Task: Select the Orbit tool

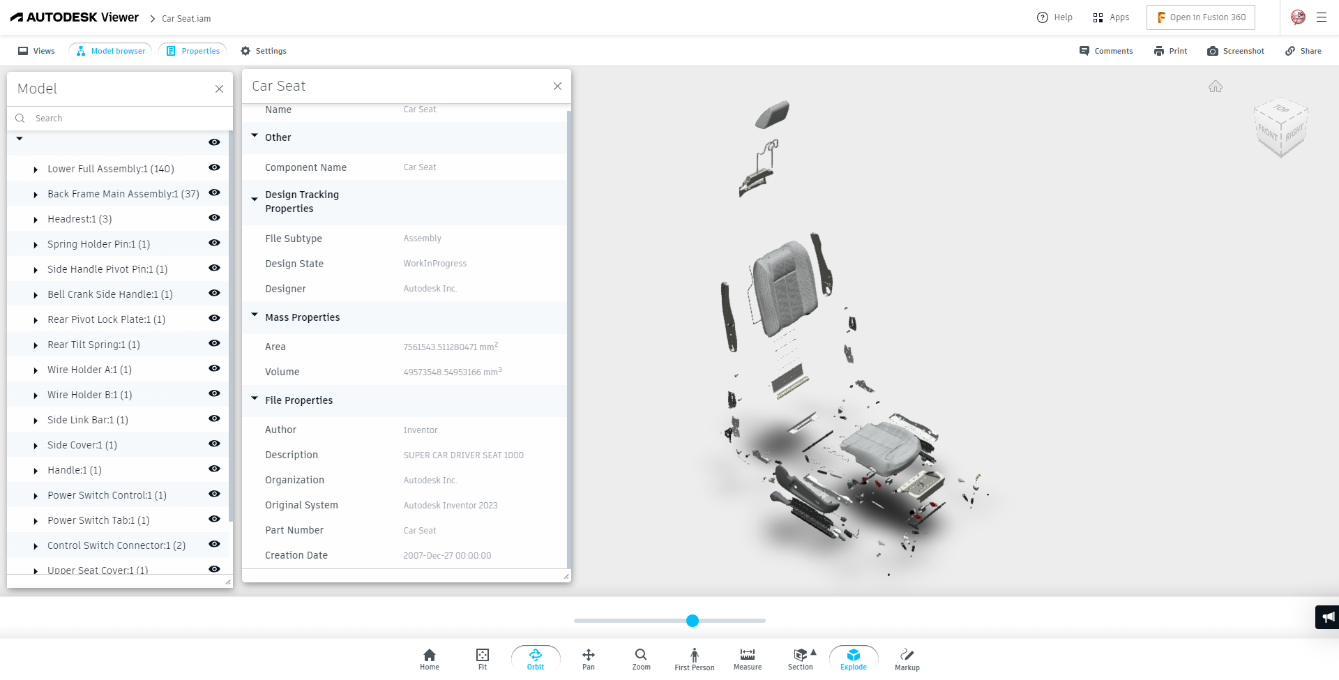Action: click(x=536, y=657)
